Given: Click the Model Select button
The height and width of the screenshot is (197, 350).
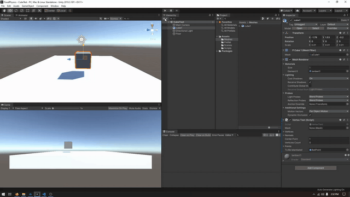Looking at the screenshot, I should pos(316,28).
